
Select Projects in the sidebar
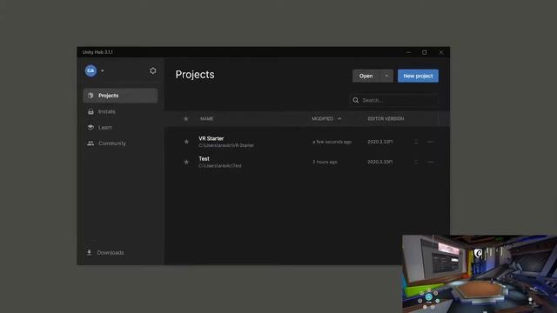point(120,96)
